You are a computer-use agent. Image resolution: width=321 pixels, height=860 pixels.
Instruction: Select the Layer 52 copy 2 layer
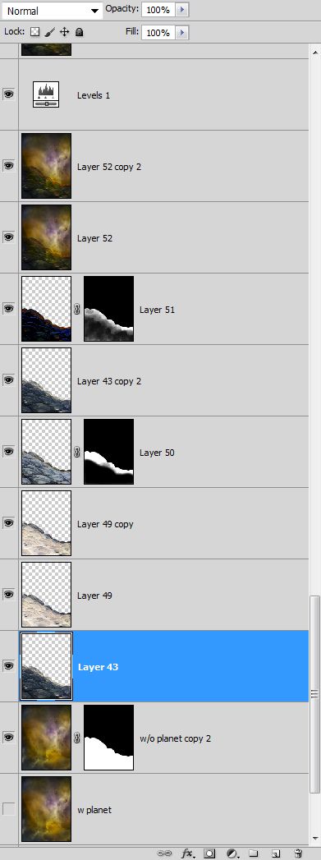pyautogui.click(x=164, y=166)
